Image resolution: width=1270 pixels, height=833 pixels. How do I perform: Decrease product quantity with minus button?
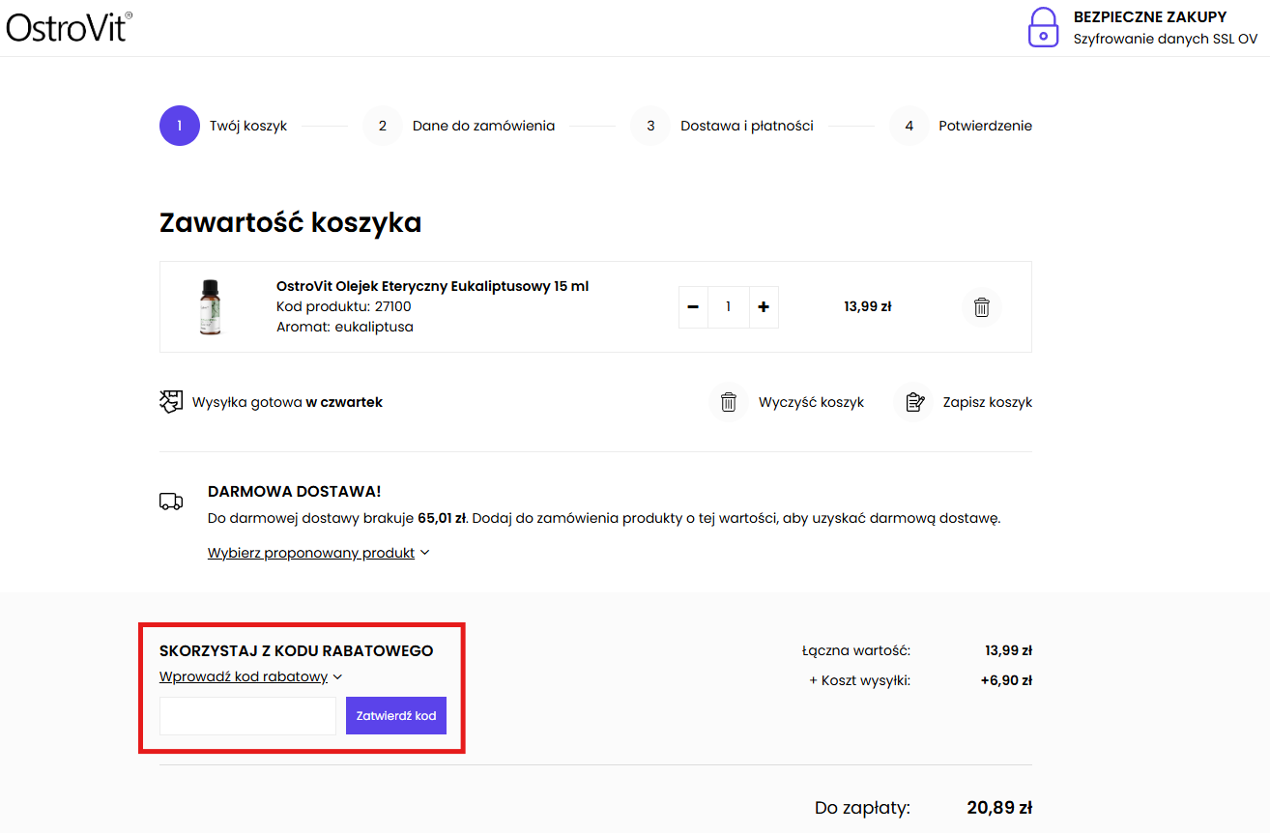[693, 306]
